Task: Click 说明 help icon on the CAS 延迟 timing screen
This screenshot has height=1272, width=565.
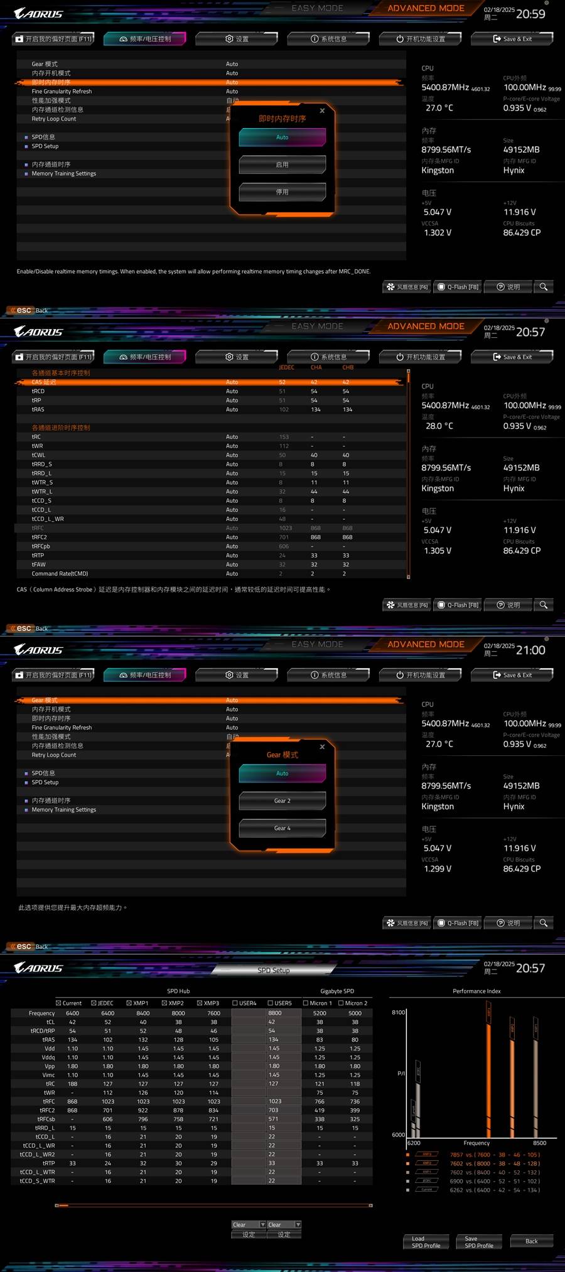Action: (x=508, y=605)
